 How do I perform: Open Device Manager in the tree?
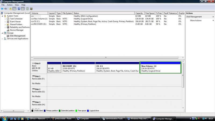[17, 30]
